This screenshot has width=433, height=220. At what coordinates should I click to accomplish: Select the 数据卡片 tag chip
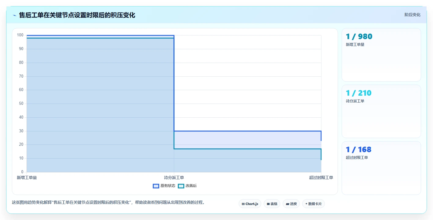tap(313, 204)
